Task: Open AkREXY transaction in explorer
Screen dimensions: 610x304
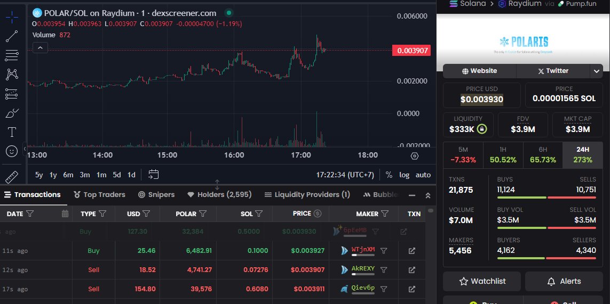Action: click(411, 270)
